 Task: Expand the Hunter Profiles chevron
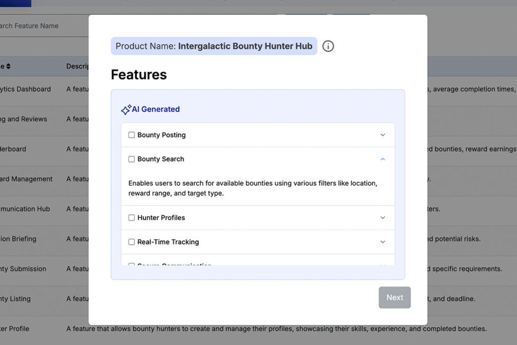click(382, 218)
